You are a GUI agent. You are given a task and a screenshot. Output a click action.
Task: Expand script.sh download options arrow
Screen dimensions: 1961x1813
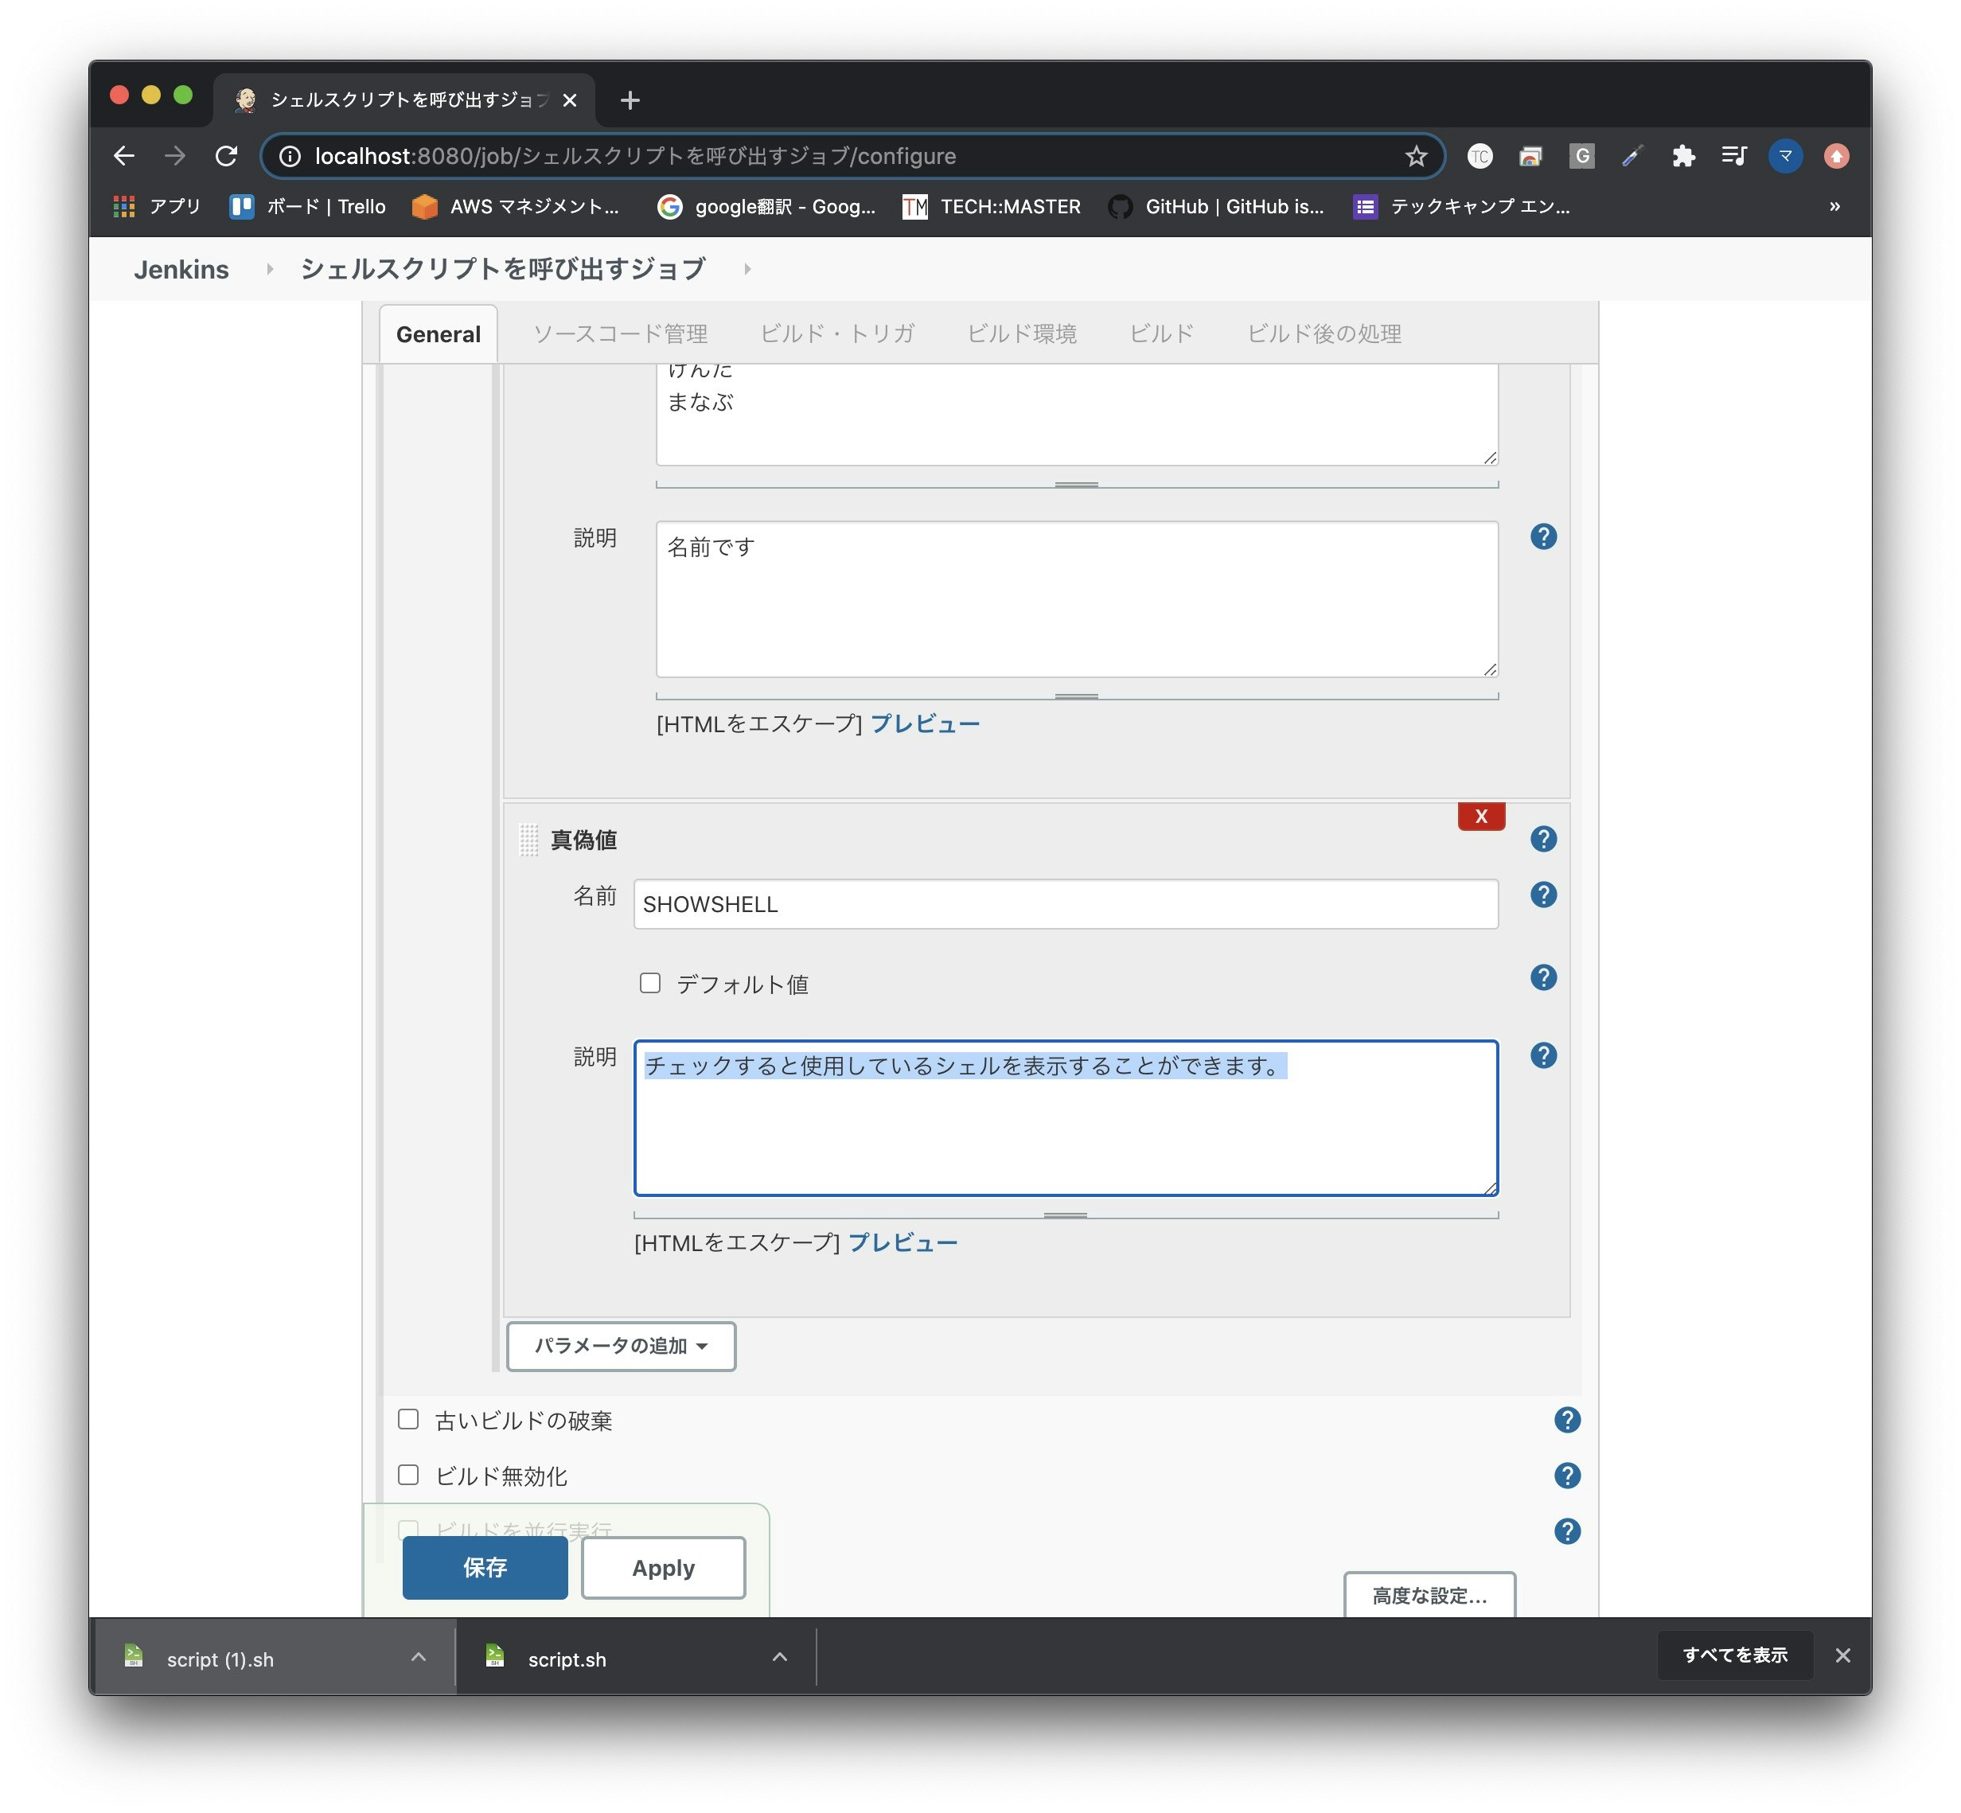(x=779, y=1657)
